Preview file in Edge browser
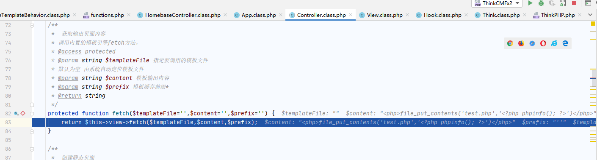The width and height of the screenshot is (597, 160). click(565, 43)
